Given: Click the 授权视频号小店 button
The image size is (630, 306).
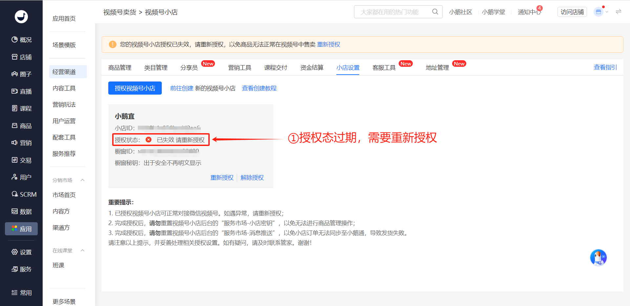Looking at the screenshot, I should tap(135, 88).
